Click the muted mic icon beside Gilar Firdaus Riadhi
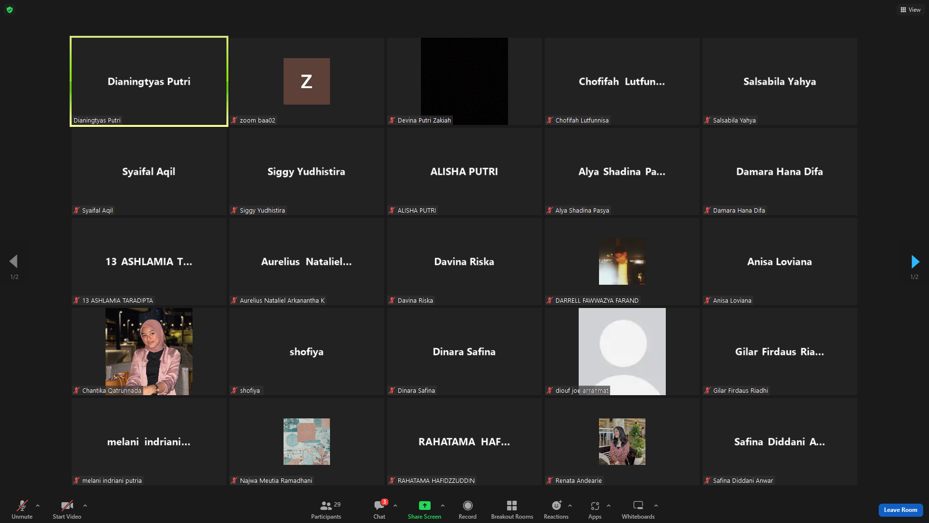 707,390
